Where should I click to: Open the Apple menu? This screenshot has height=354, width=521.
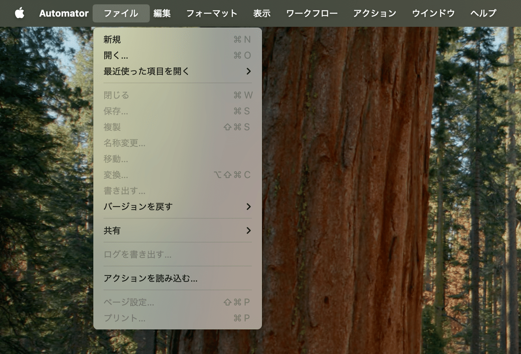coord(20,13)
